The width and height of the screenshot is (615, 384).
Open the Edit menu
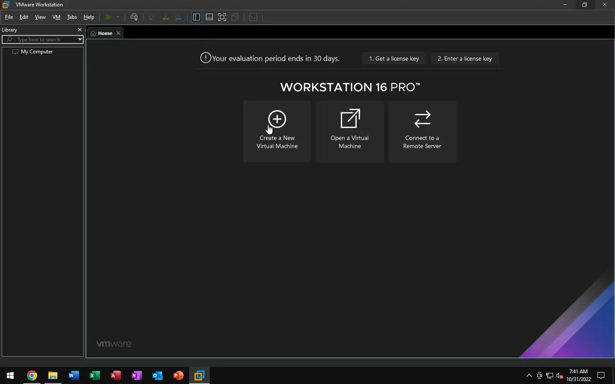click(x=24, y=17)
